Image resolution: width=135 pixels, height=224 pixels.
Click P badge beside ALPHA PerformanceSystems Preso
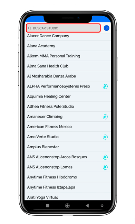point(105,86)
